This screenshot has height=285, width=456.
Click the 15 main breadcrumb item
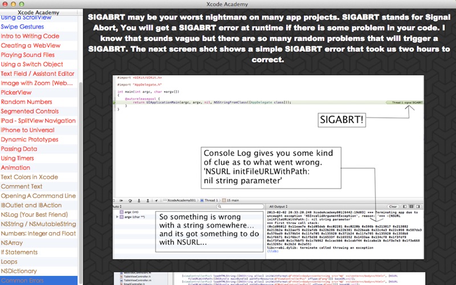pos(231,201)
